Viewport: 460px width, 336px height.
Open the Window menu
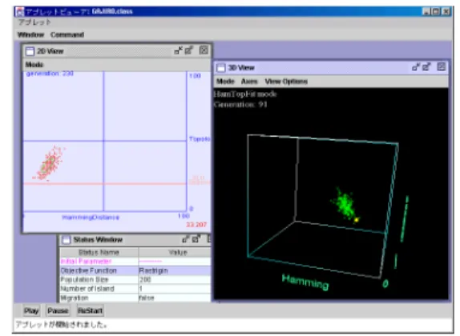click(x=30, y=35)
